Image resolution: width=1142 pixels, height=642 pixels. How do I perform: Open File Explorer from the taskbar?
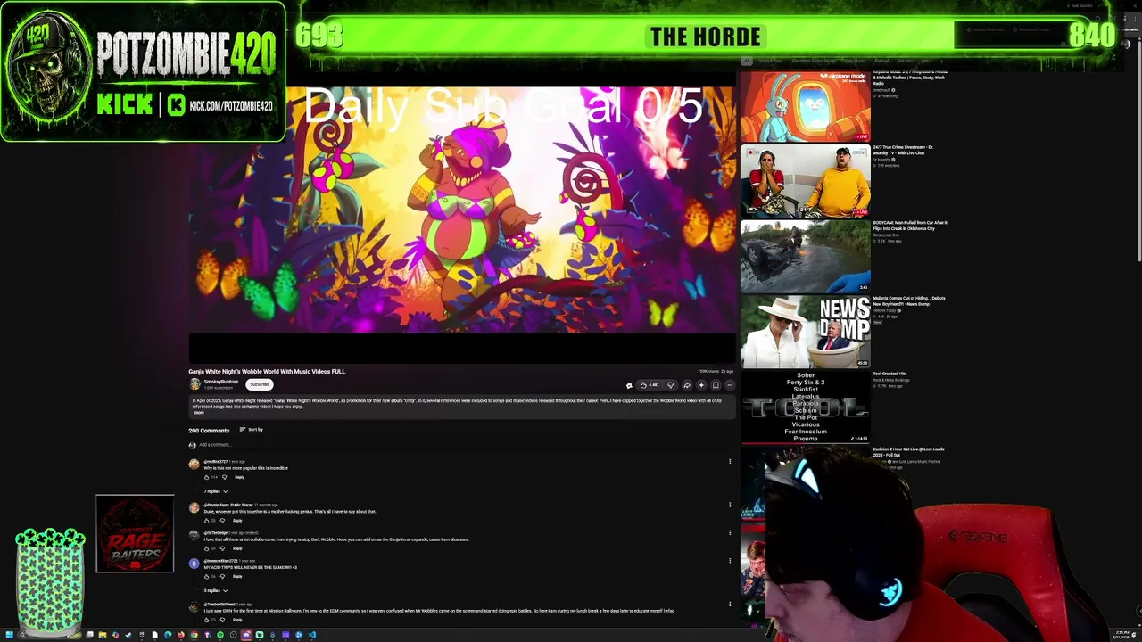coord(102,635)
